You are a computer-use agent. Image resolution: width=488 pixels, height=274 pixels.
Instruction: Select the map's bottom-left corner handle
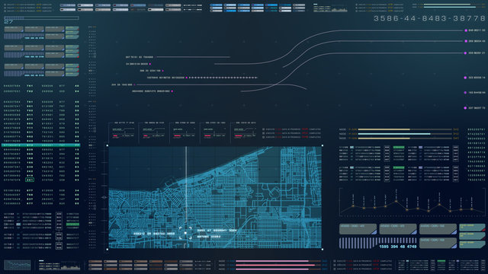108,249
